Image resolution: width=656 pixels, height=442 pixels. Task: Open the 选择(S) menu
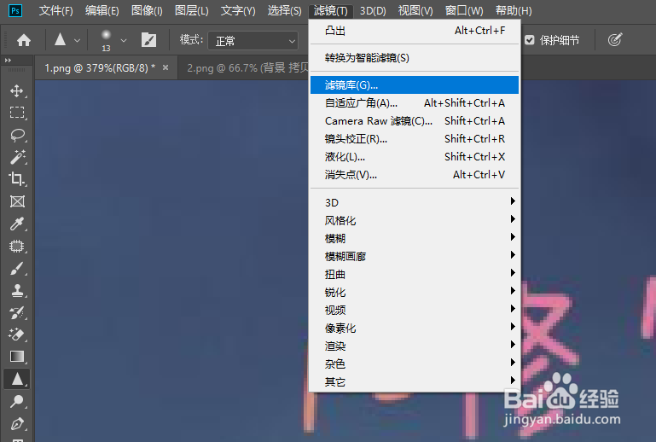click(284, 10)
